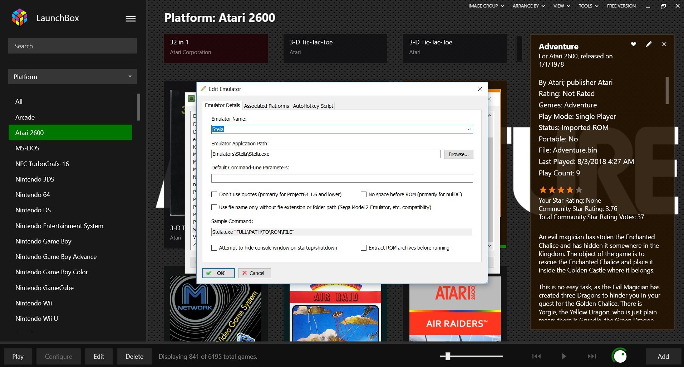Click the sidebar platform list scrollbar
The image size is (684, 367).
pos(138,107)
